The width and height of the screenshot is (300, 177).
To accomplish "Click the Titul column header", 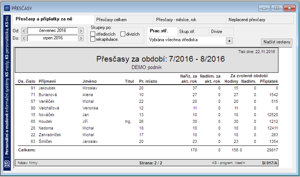I will coord(129,81).
